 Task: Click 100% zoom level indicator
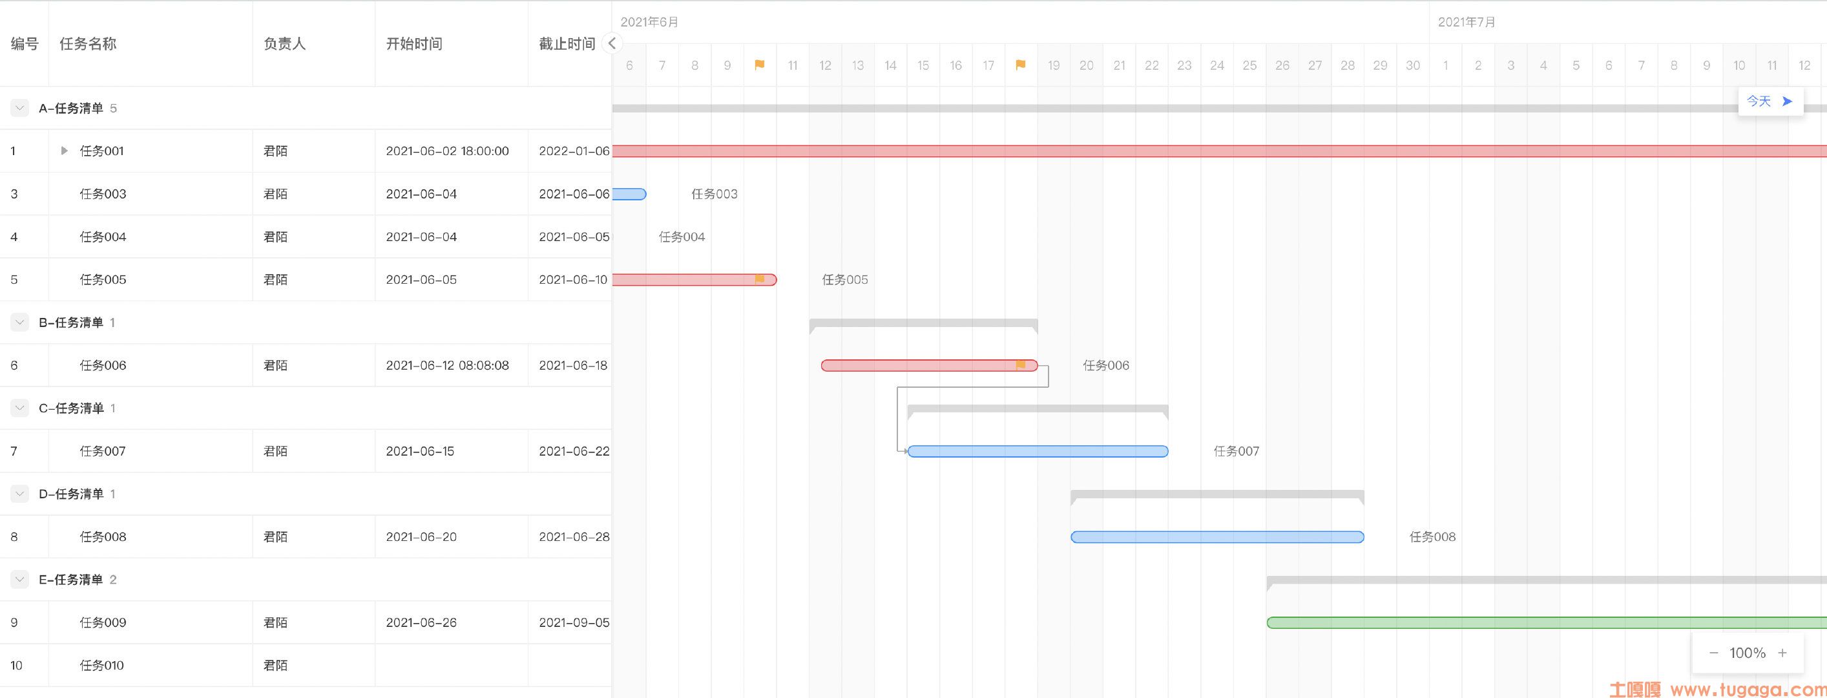(1748, 653)
